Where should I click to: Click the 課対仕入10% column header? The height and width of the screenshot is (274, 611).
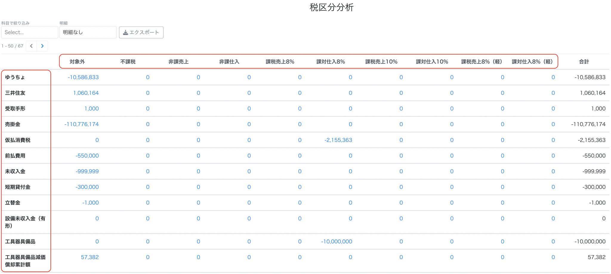coord(432,62)
